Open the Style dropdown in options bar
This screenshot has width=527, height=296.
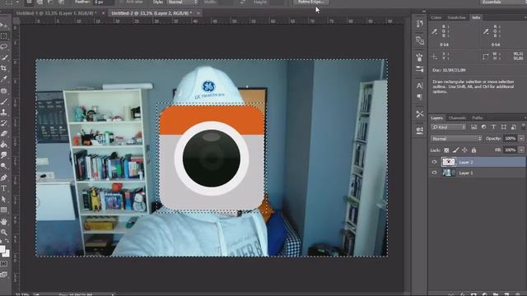point(183,2)
